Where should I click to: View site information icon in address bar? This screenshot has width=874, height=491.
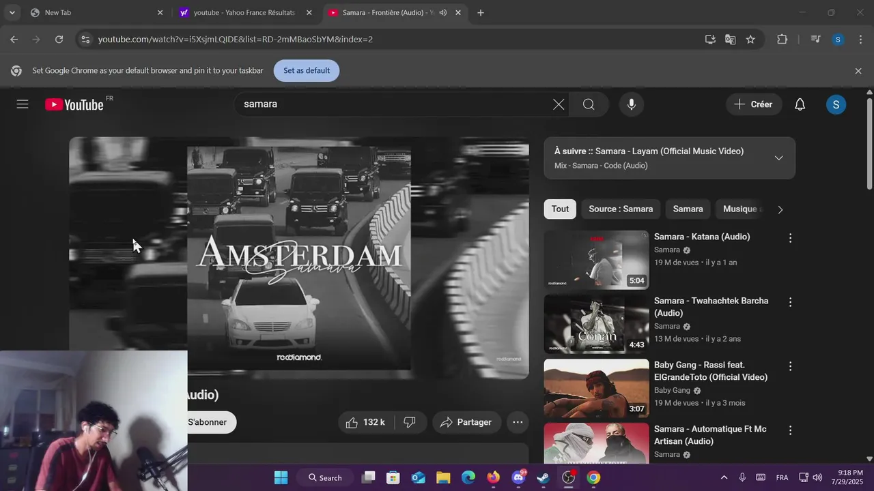[85, 40]
